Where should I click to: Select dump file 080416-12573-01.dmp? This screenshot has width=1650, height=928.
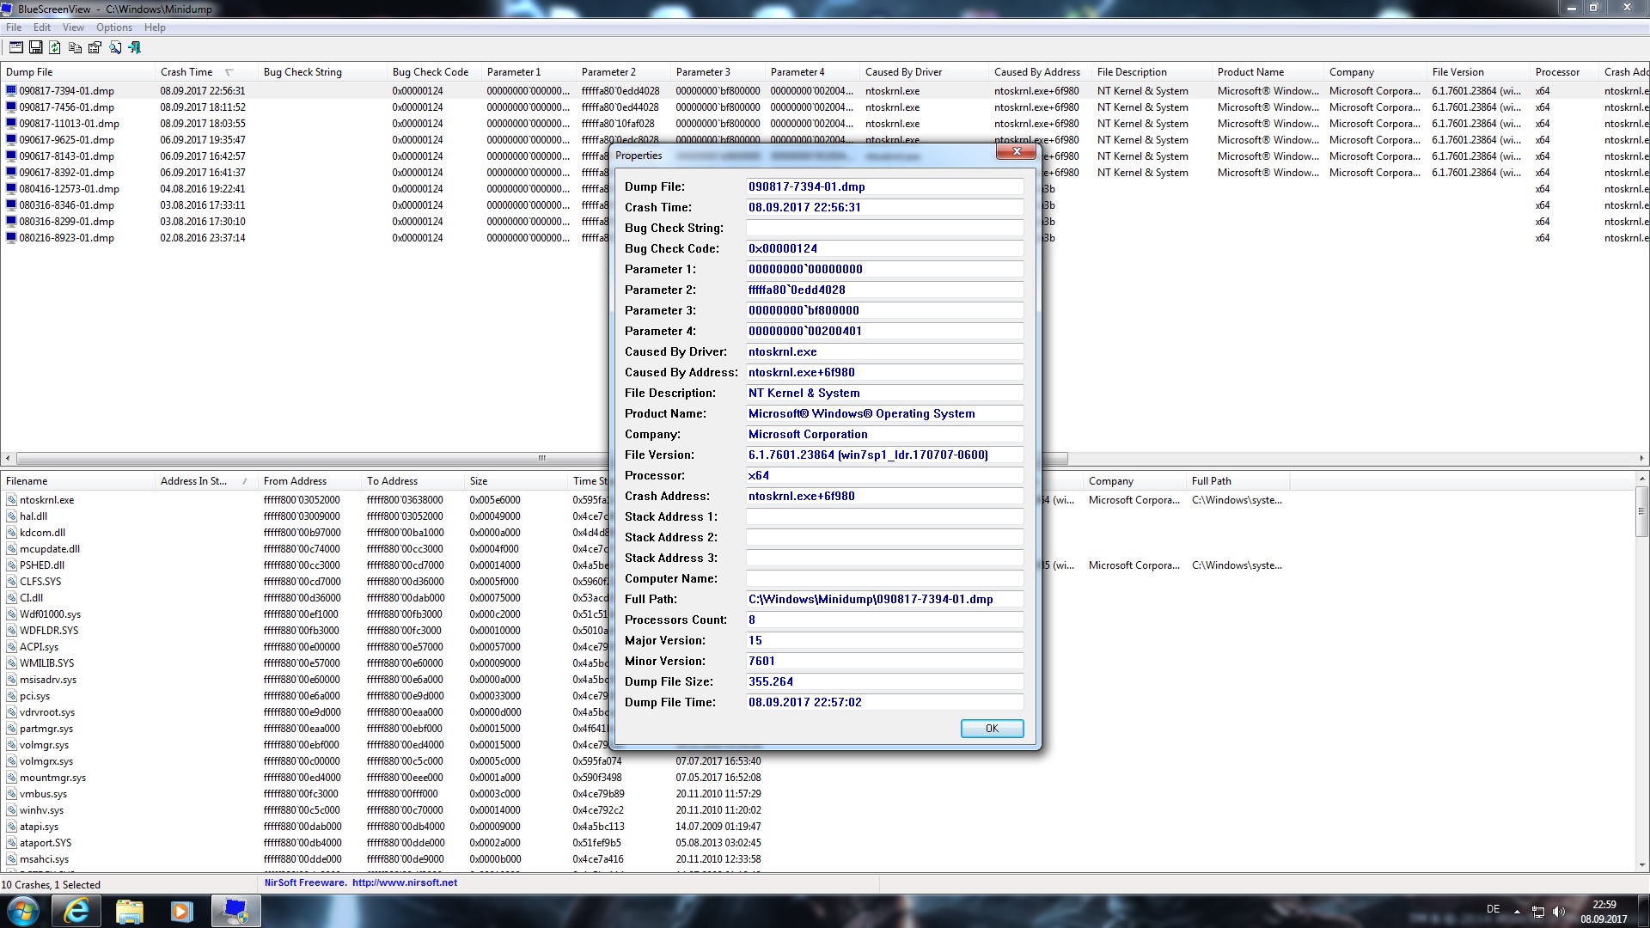pyautogui.click(x=69, y=189)
